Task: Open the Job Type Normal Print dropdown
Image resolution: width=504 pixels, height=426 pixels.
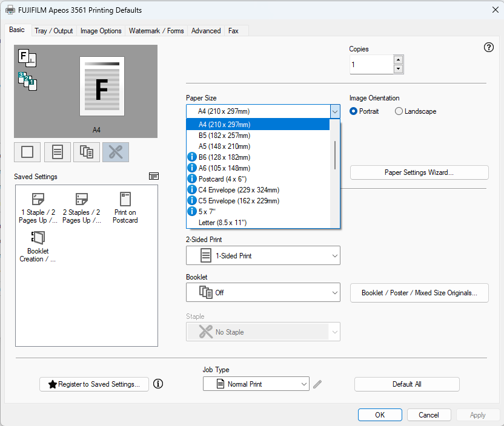Action: 256,384
